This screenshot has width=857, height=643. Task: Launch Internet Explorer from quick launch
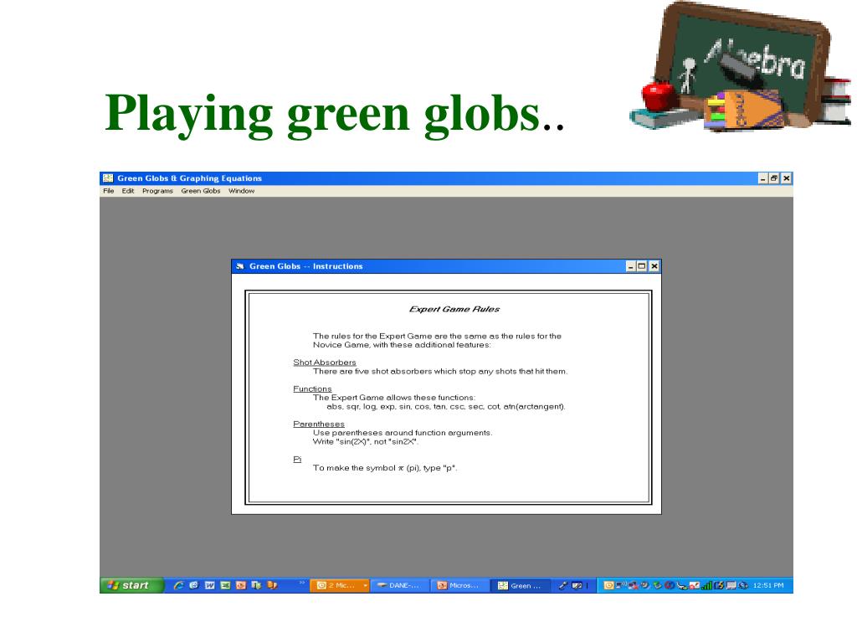pos(178,585)
